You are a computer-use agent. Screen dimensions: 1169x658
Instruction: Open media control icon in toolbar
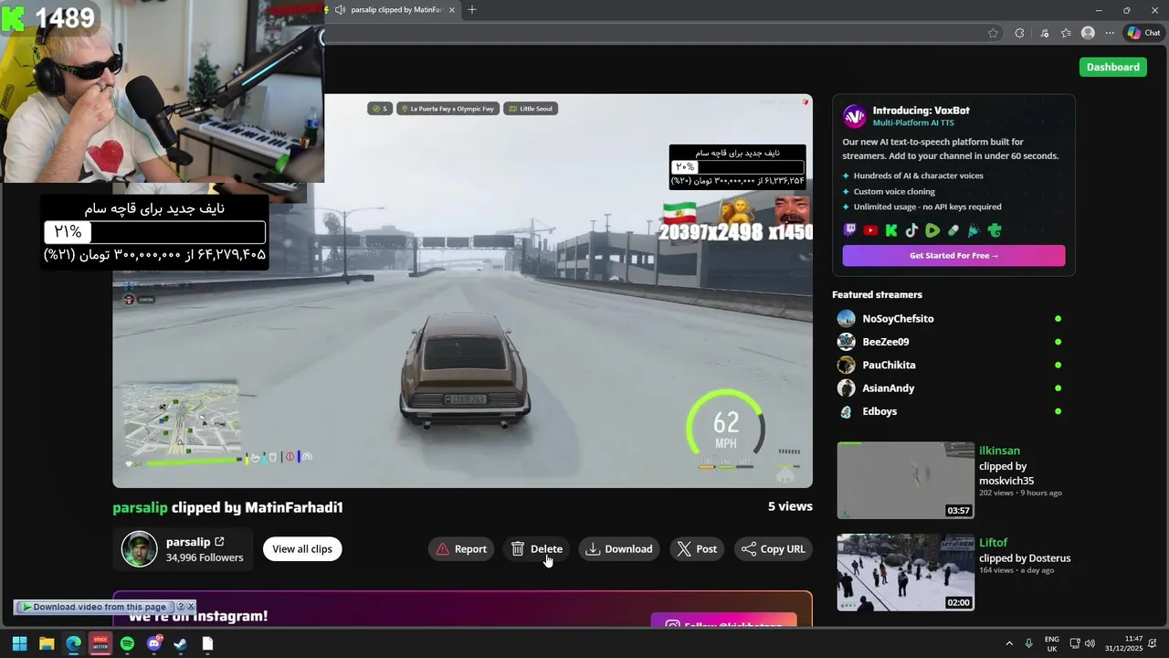pos(1044,33)
